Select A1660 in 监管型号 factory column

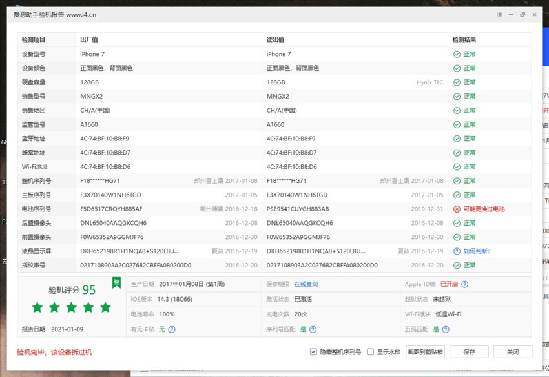[89, 125]
